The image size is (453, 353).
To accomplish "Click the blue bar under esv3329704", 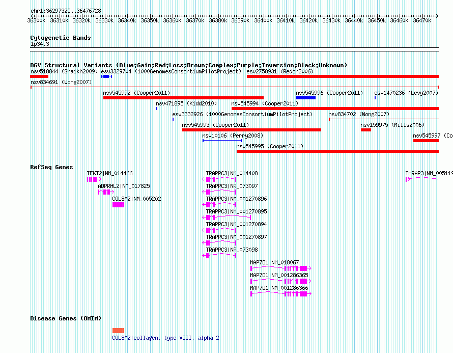I will [x=106, y=76].
